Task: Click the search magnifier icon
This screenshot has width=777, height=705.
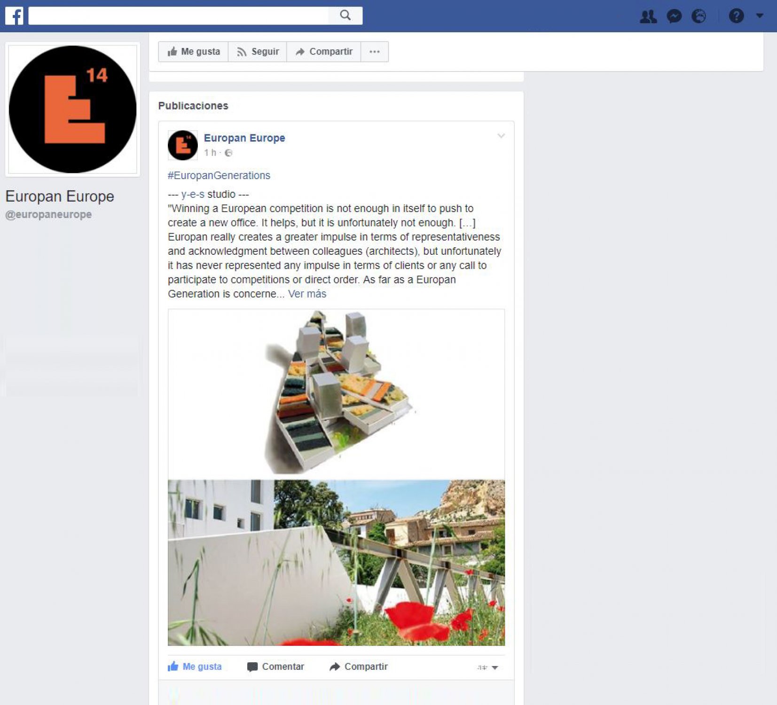Action: tap(345, 16)
